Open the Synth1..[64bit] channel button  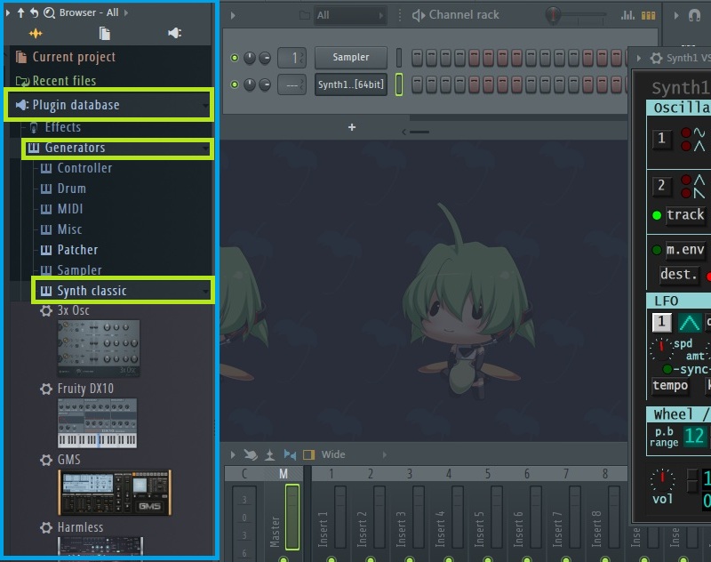pos(351,84)
